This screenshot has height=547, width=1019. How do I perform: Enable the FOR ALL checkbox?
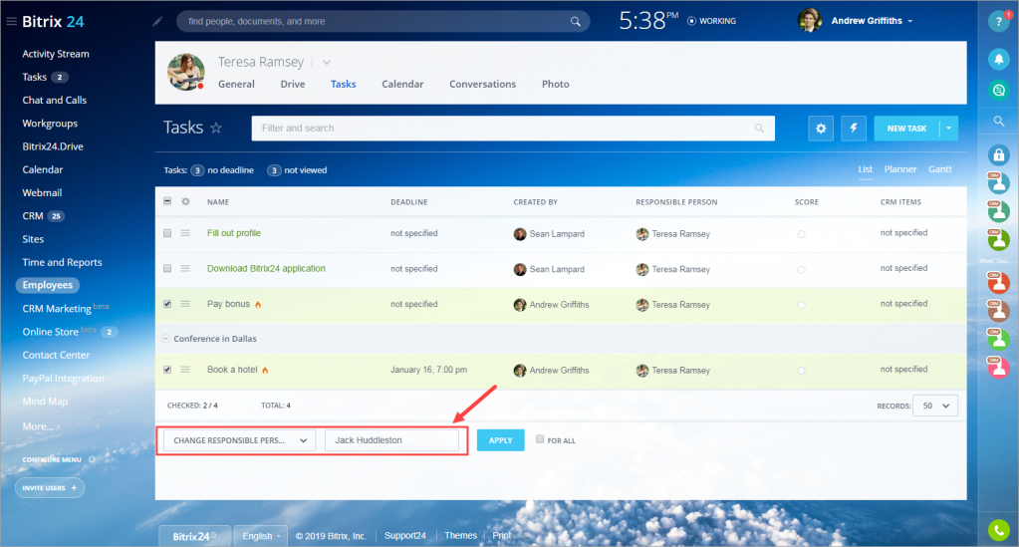[540, 439]
